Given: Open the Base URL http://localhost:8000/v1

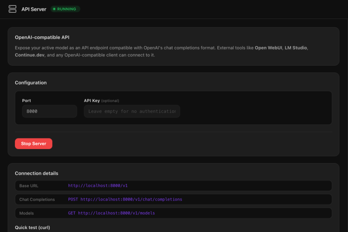Looking at the screenshot, I should (x=98, y=186).
